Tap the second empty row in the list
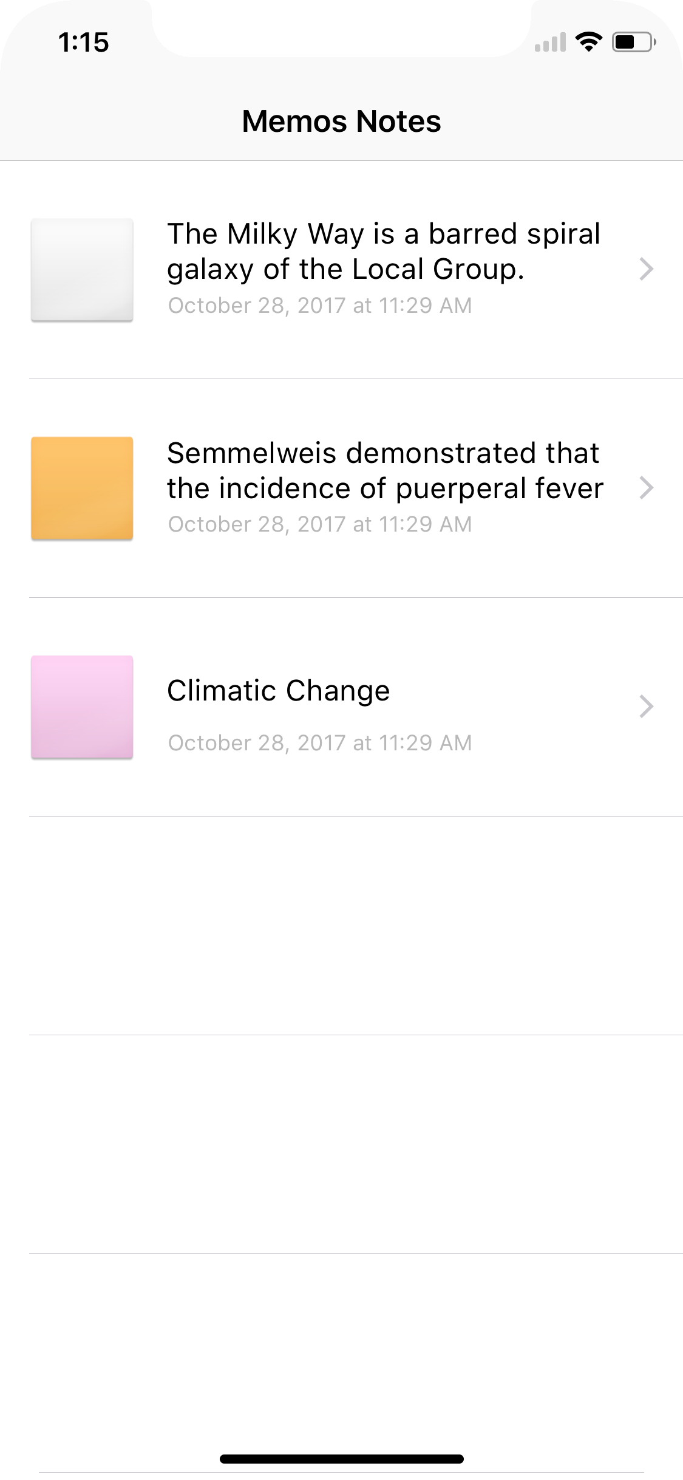 click(356, 1144)
